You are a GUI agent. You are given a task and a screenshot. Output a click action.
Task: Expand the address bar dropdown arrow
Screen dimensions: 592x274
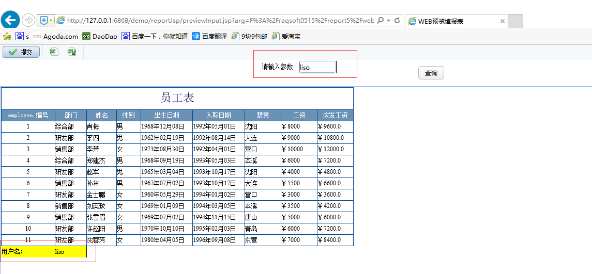coord(388,20)
